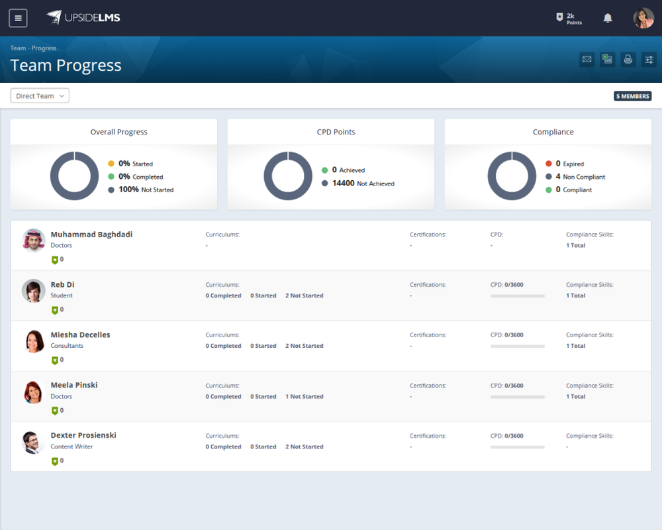Image resolution: width=662 pixels, height=530 pixels.
Task: Expand the Direct Team dropdown
Action: [x=39, y=95]
